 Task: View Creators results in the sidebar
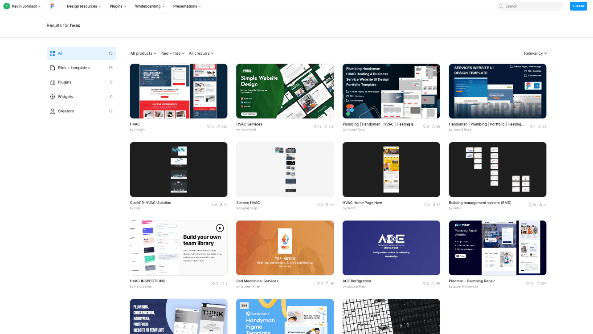tap(81, 111)
